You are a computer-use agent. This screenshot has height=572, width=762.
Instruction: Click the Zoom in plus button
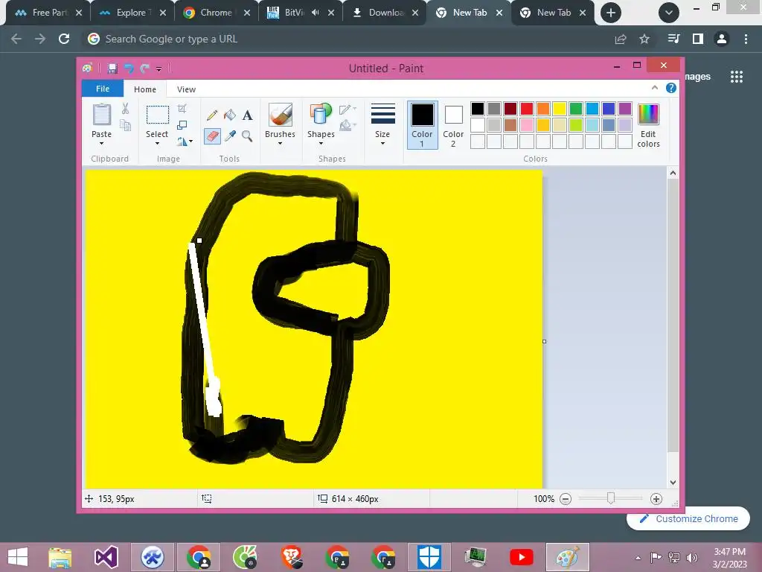(656, 498)
